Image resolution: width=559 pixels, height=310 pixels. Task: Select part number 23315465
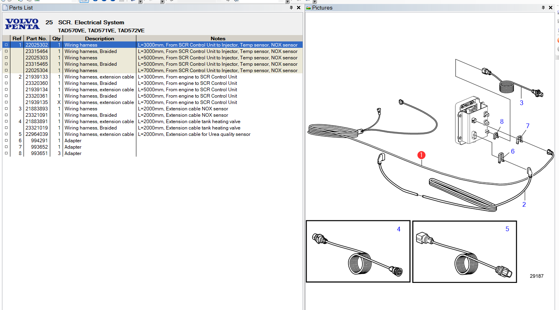click(x=37, y=64)
